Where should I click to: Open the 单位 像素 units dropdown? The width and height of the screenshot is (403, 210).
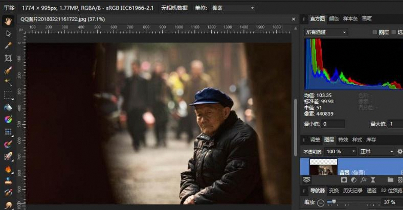(233, 8)
